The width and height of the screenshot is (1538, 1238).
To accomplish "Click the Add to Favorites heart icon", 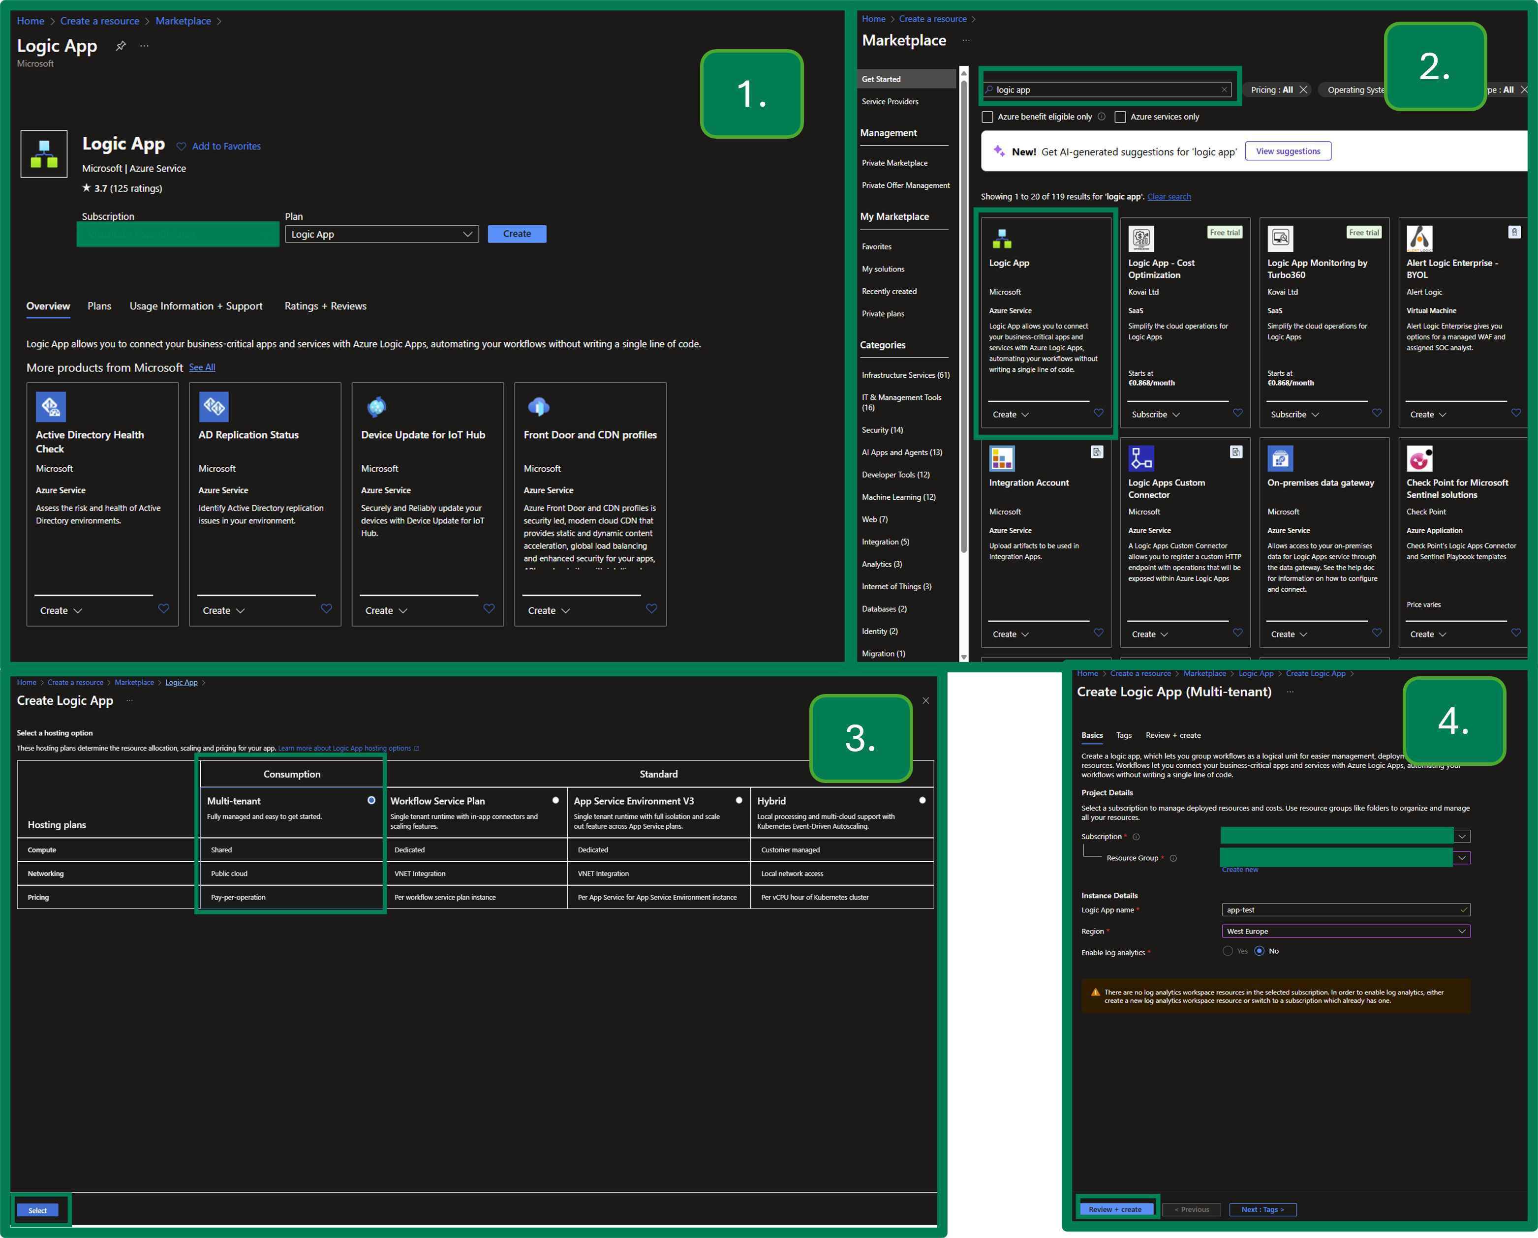I will click(x=181, y=146).
